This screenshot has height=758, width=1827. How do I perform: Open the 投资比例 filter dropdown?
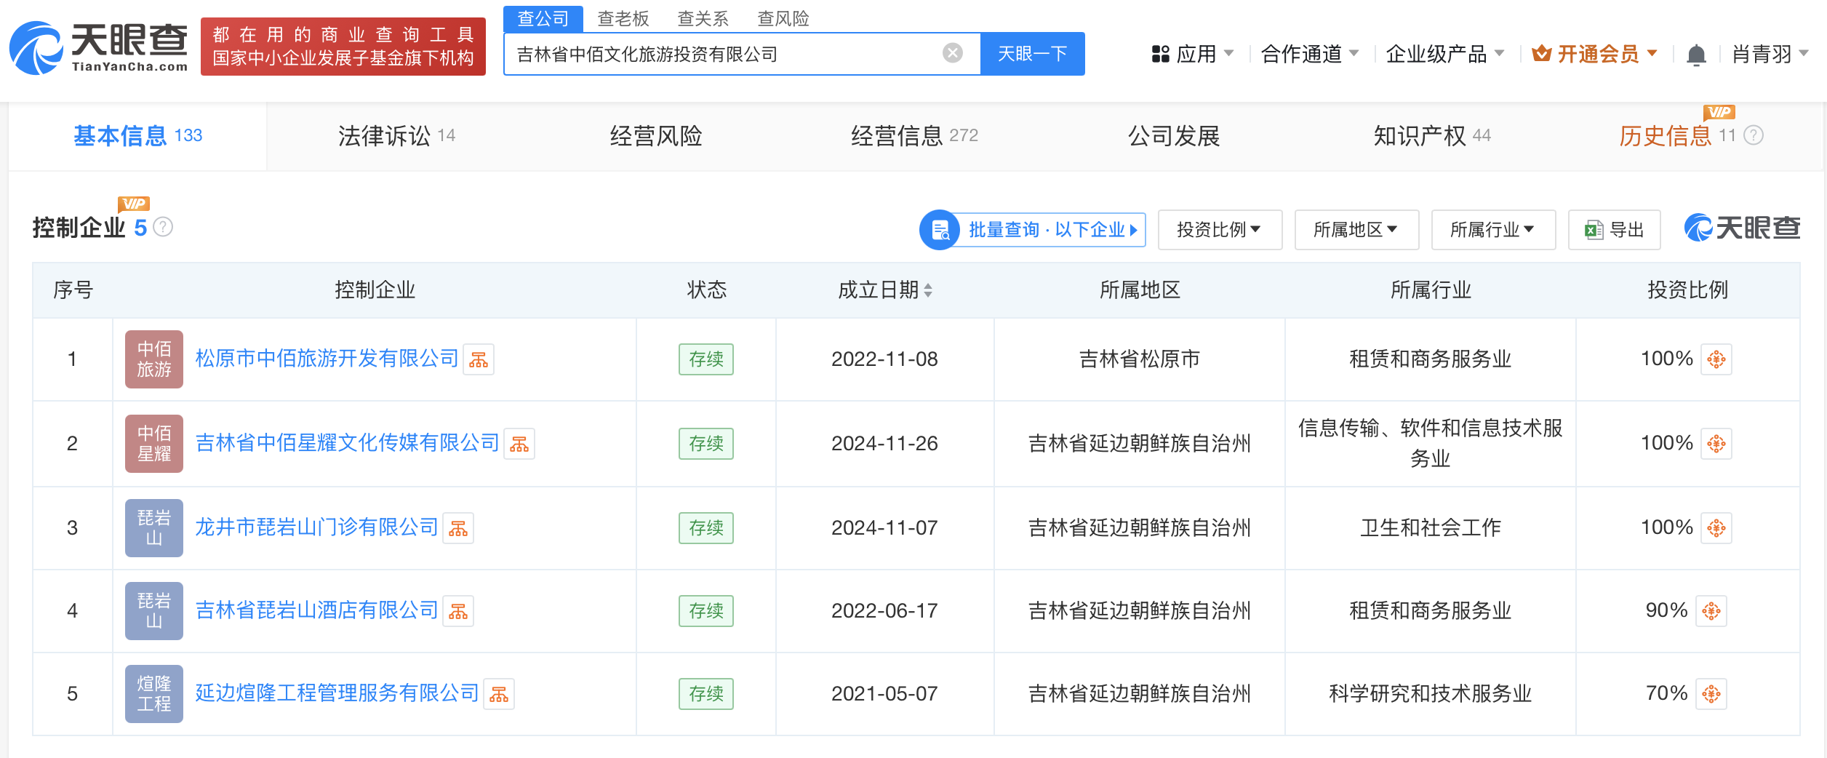(x=1220, y=230)
